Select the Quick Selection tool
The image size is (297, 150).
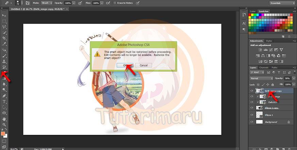[4, 33]
